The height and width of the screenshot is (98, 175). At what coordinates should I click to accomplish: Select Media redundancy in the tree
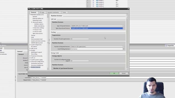[39, 26]
